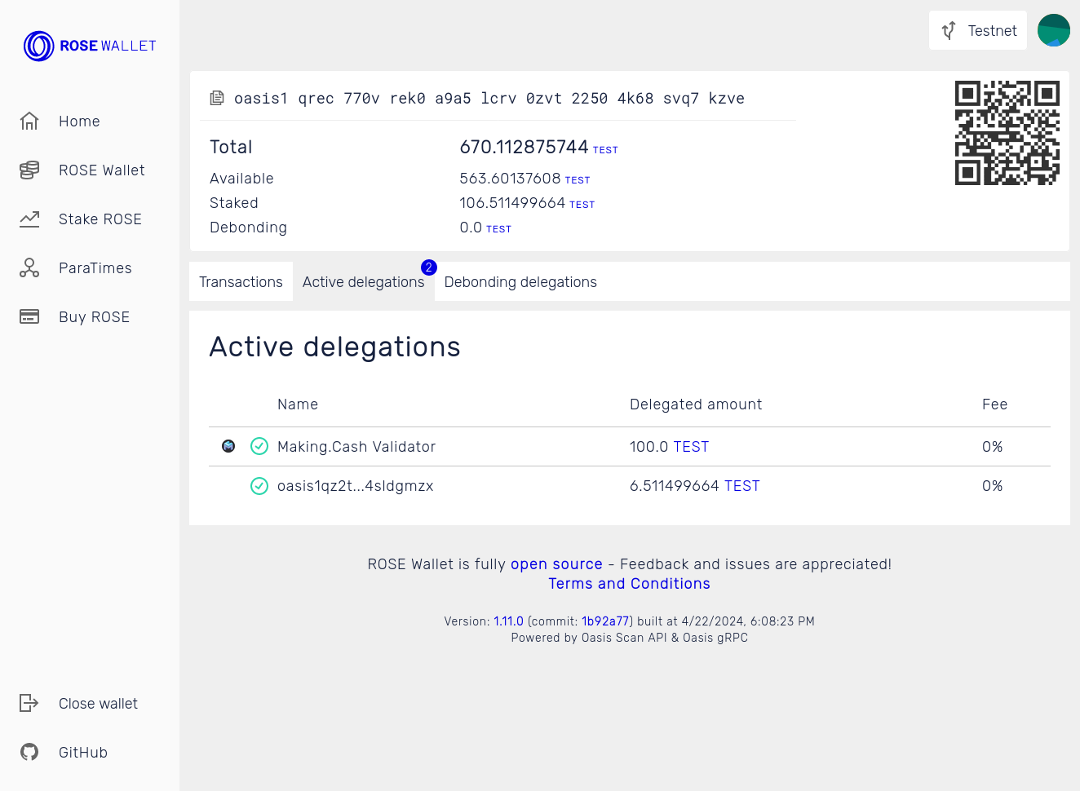Open Terms and Conditions link

[x=629, y=584]
